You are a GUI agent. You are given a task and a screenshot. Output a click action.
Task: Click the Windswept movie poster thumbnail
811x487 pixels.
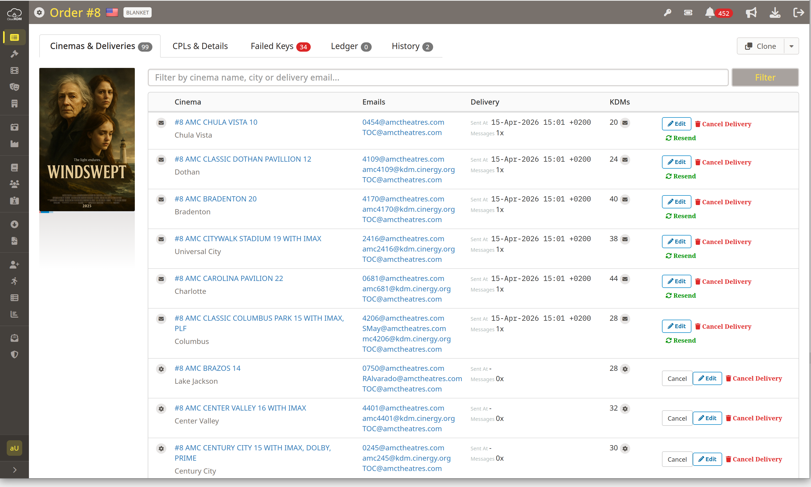(87, 139)
